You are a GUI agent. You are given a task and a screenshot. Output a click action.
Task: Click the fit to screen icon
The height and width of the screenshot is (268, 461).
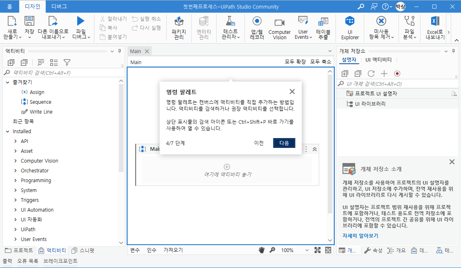[x=318, y=250]
